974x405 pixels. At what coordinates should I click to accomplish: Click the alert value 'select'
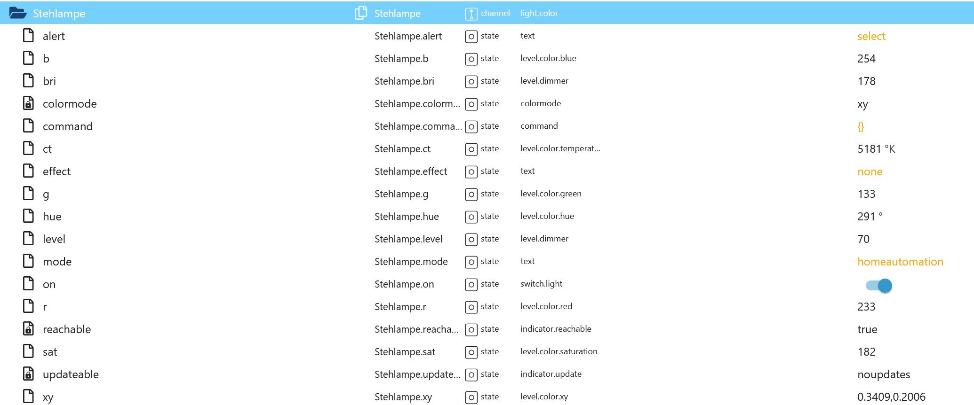coord(871,36)
